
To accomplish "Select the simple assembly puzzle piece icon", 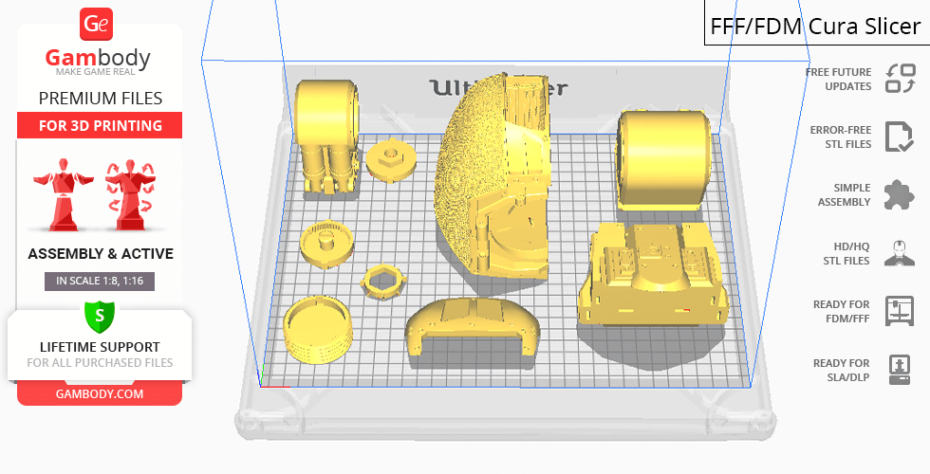I will coord(898,195).
